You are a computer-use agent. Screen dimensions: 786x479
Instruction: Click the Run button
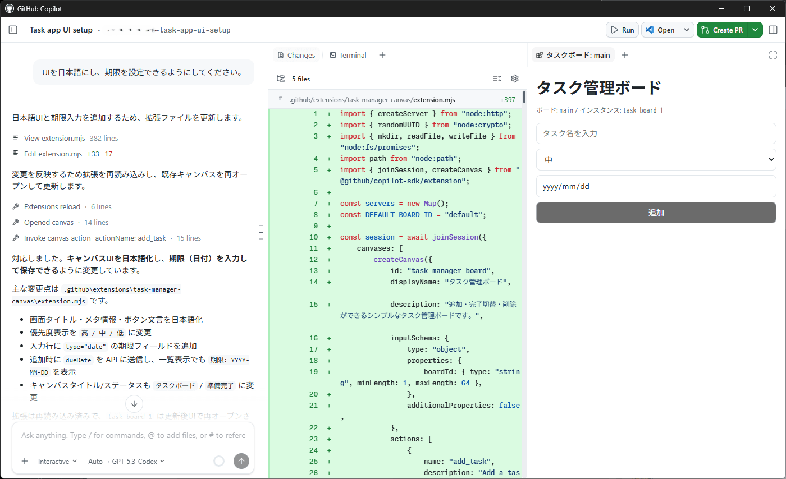coord(622,30)
